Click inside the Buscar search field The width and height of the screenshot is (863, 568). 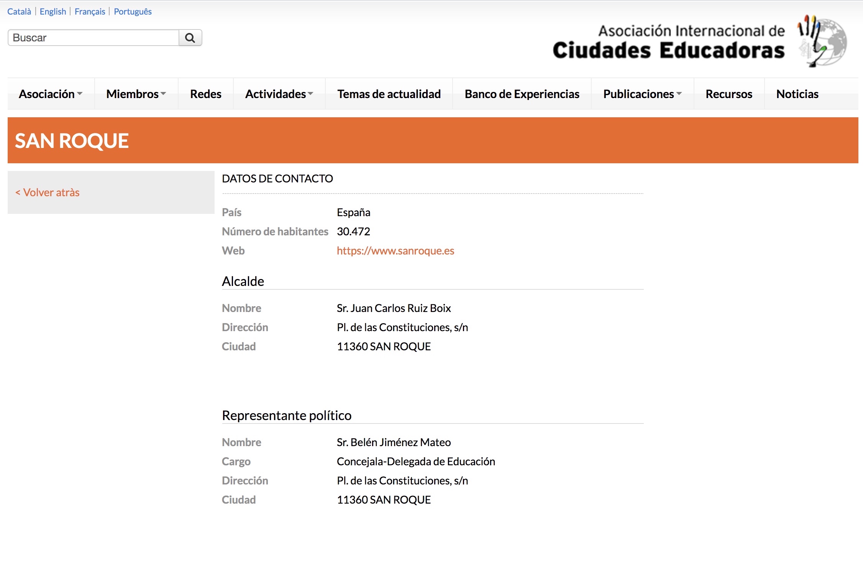tap(93, 38)
